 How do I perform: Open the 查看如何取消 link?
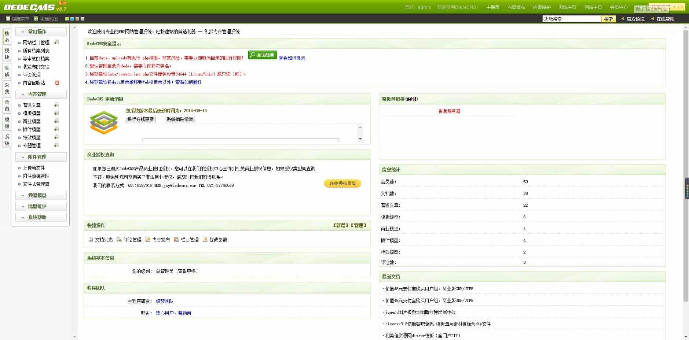(292, 58)
